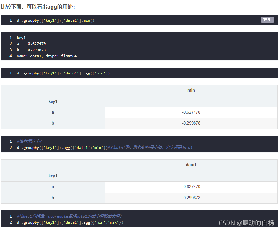Click the 复制 copy button
The width and height of the screenshot is (279, 229).
pos(267,19)
